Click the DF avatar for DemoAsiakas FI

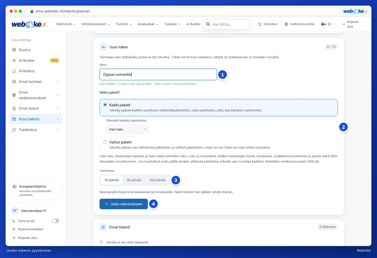(x=15, y=211)
